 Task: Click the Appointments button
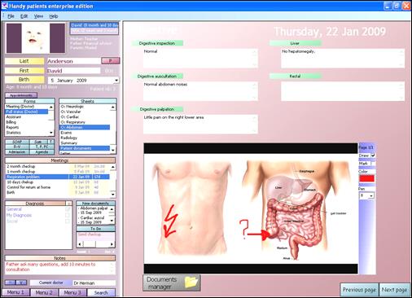[21, 95]
